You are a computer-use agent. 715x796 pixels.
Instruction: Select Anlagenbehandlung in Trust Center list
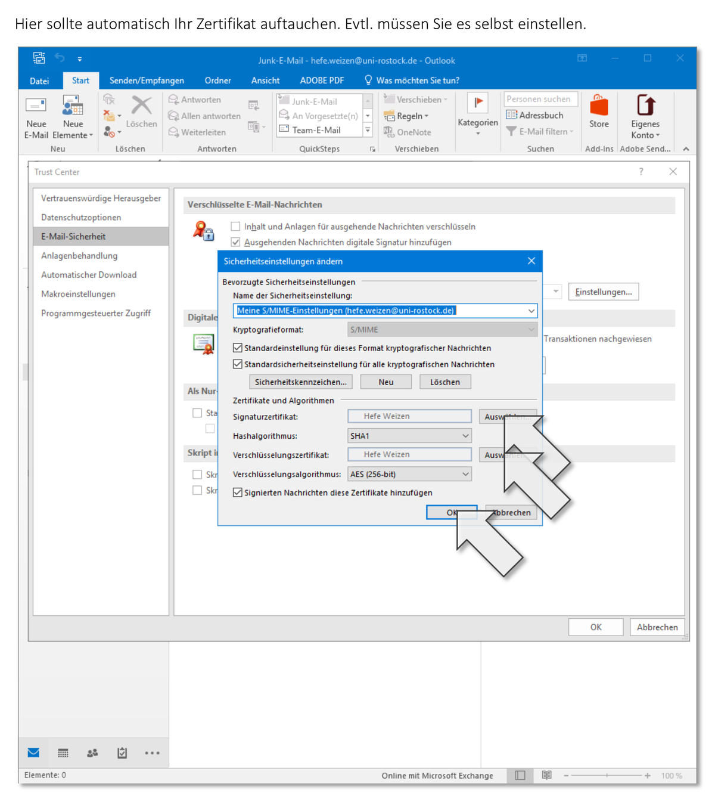click(101, 255)
